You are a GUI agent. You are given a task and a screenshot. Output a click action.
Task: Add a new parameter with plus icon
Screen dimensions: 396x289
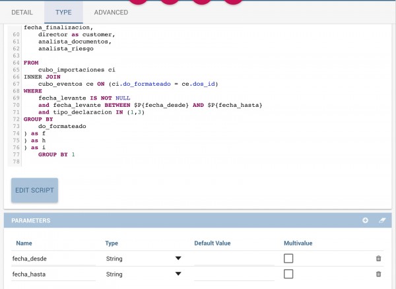[365, 220]
